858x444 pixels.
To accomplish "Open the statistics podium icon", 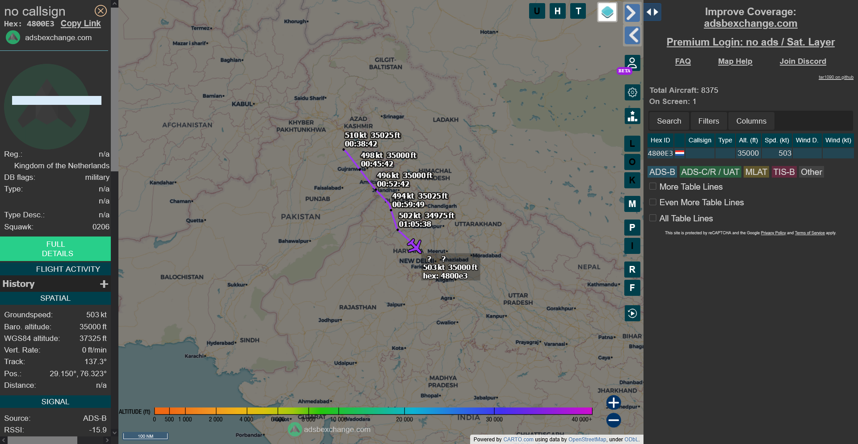I will pyautogui.click(x=632, y=116).
